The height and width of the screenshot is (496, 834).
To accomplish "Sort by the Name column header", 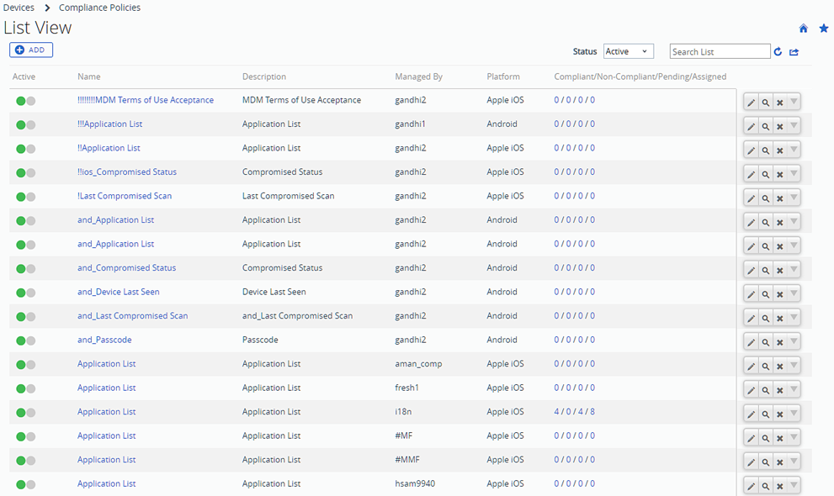I will (x=89, y=77).
